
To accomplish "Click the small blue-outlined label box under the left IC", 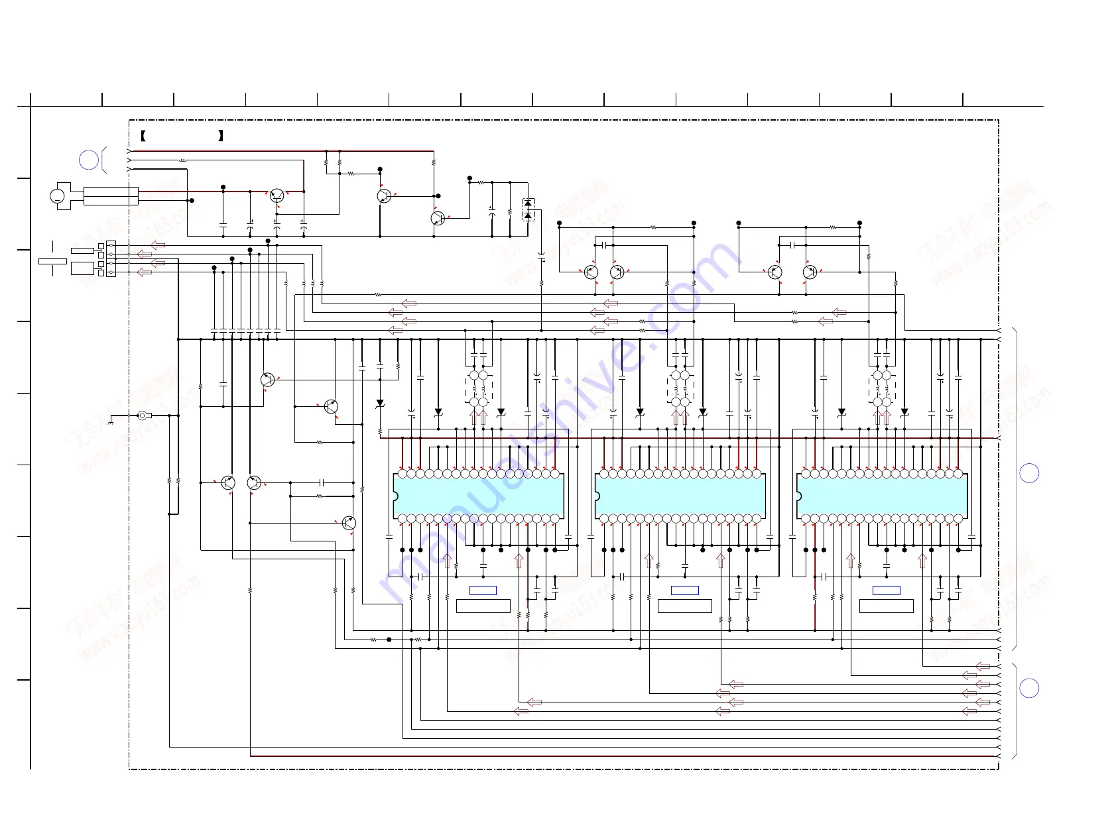I will point(483,590).
